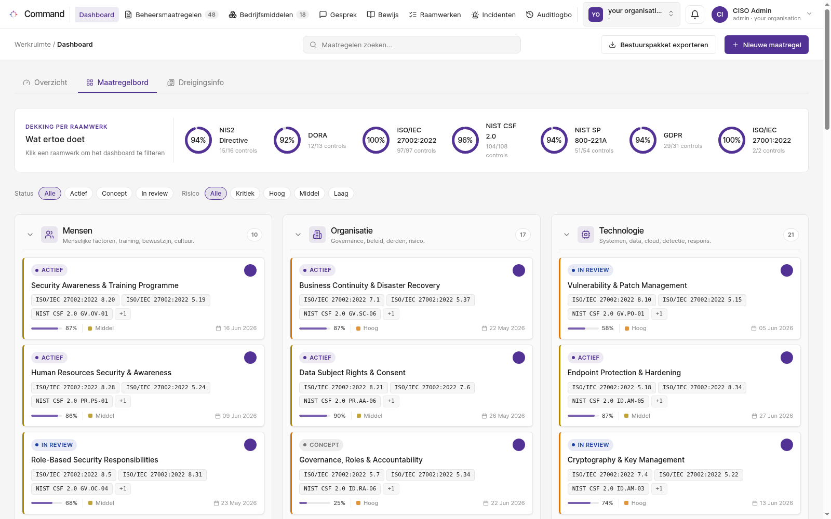This screenshot has width=831, height=519.
Task: Click the NIS2 Directive coverage ring
Action: 198,140
